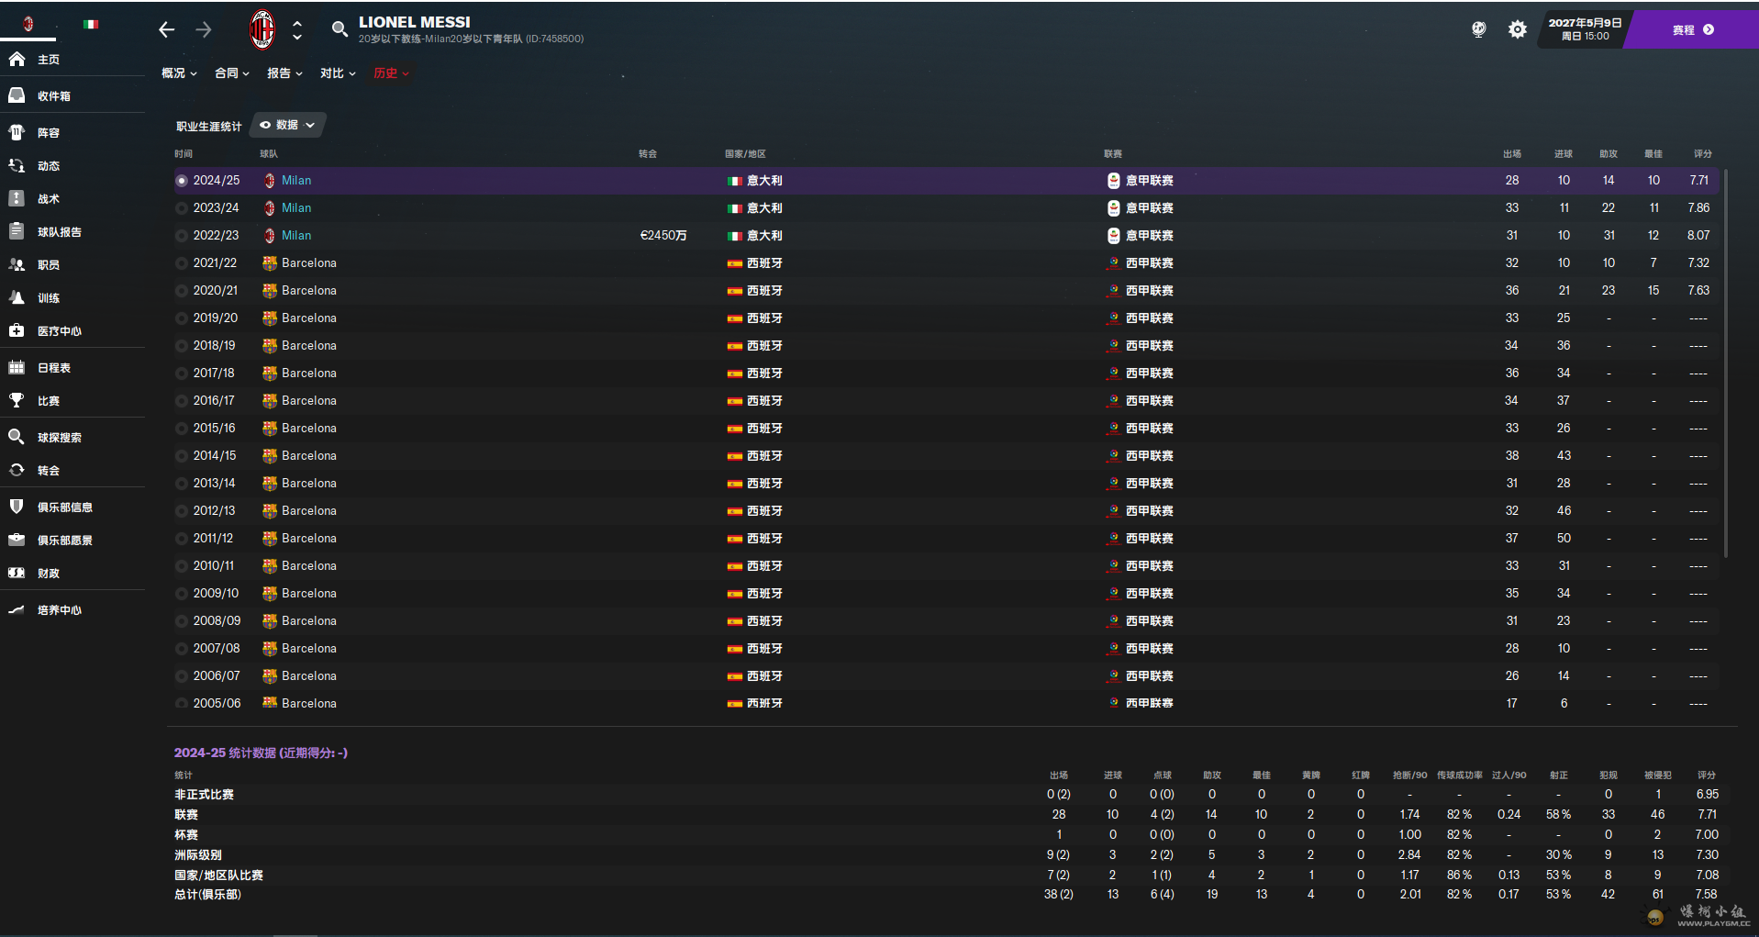Open the 俱乐部愿景 club vision icon
The height and width of the screenshot is (937, 1759).
pyautogui.click(x=17, y=540)
